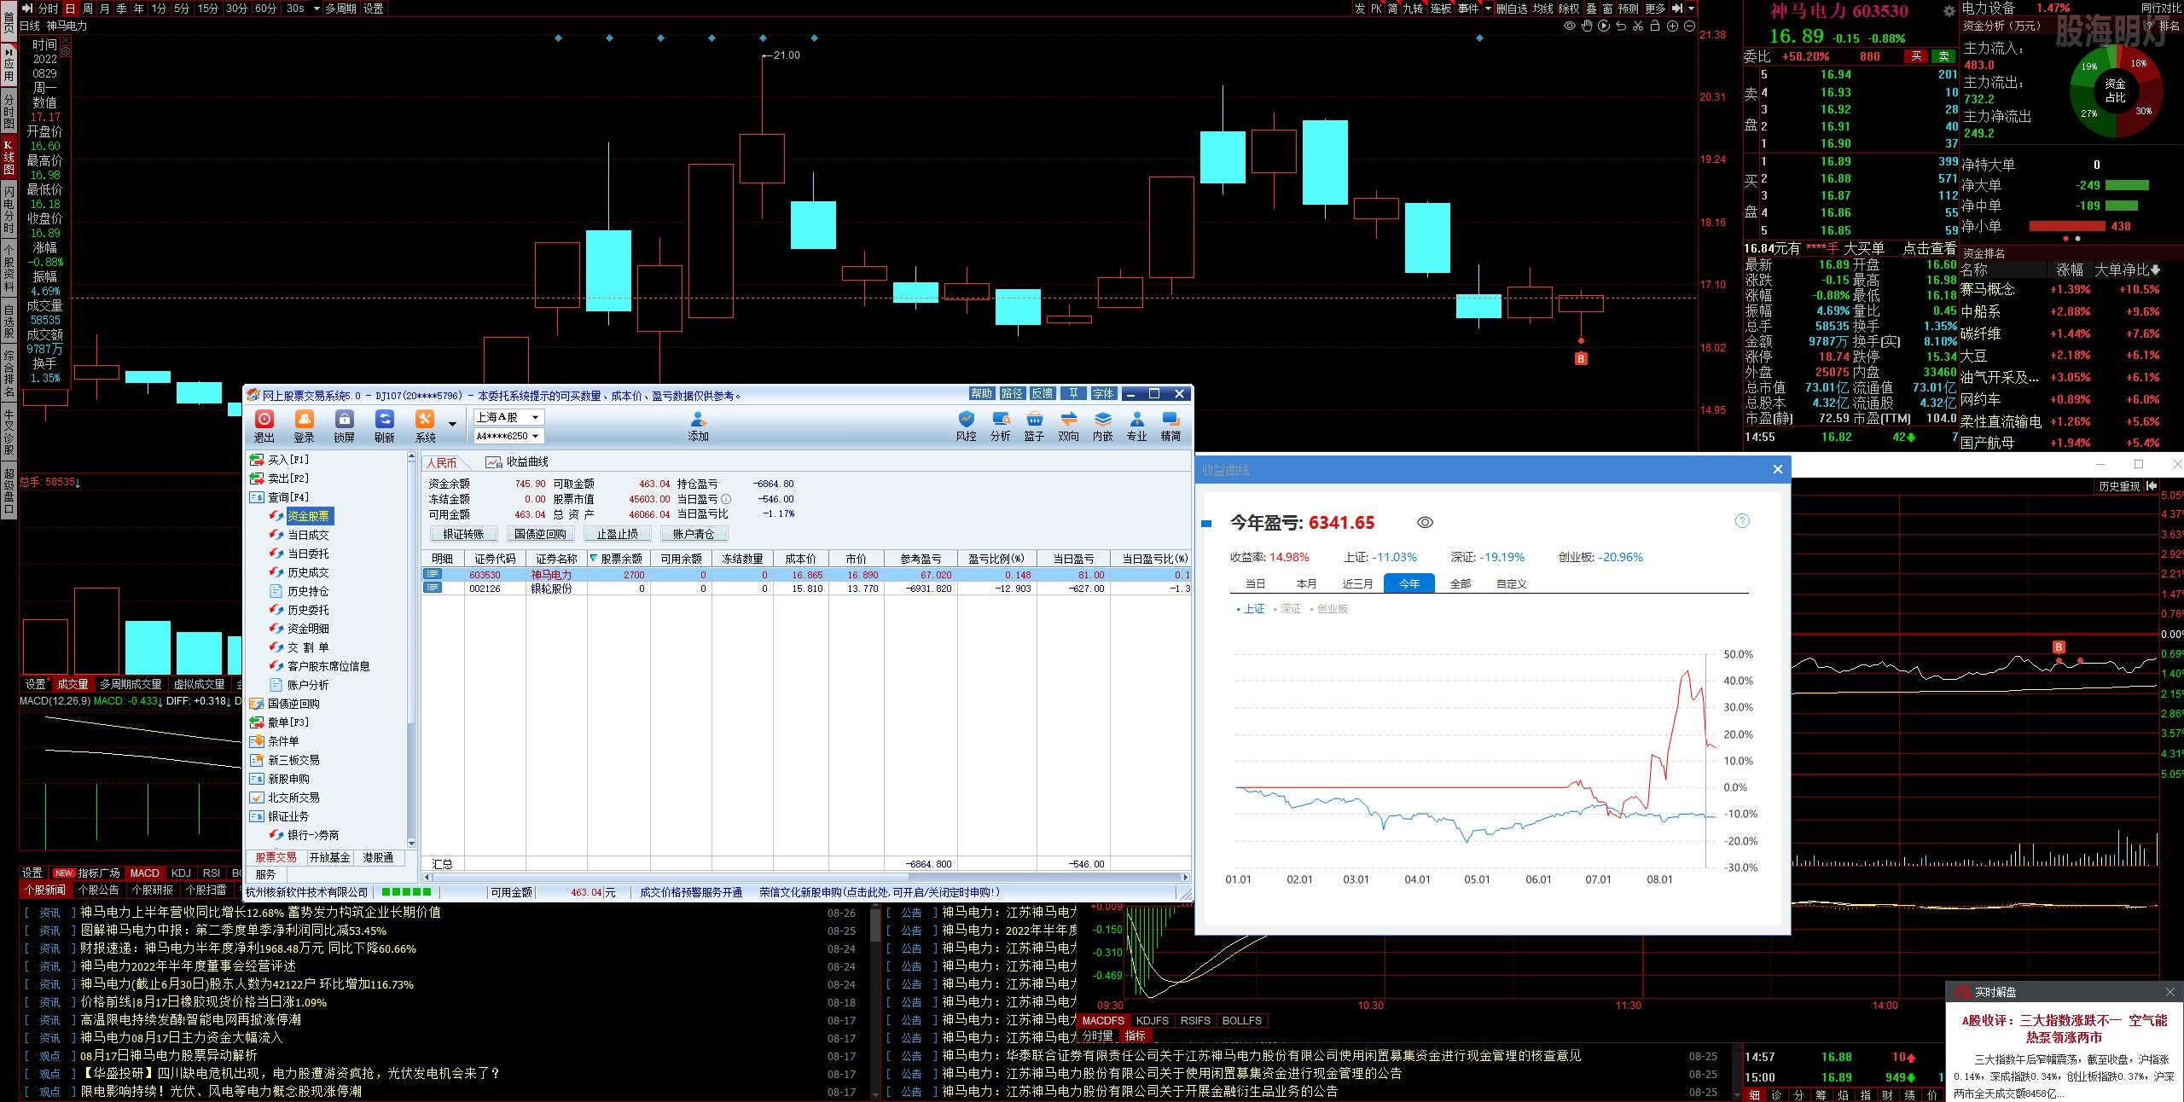Switch to 近三月 tab in profit curve

click(1358, 583)
